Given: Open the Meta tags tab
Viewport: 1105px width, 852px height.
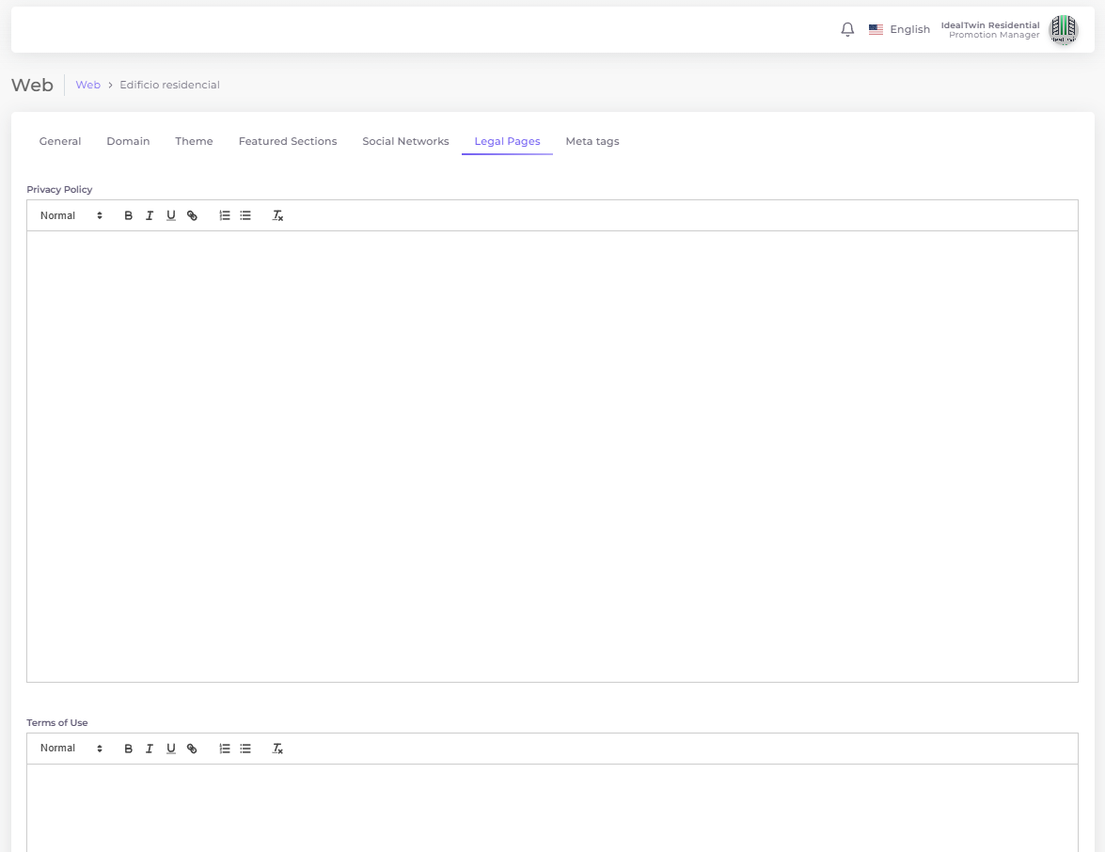Looking at the screenshot, I should pyautogui.click(x=592, y=141).
